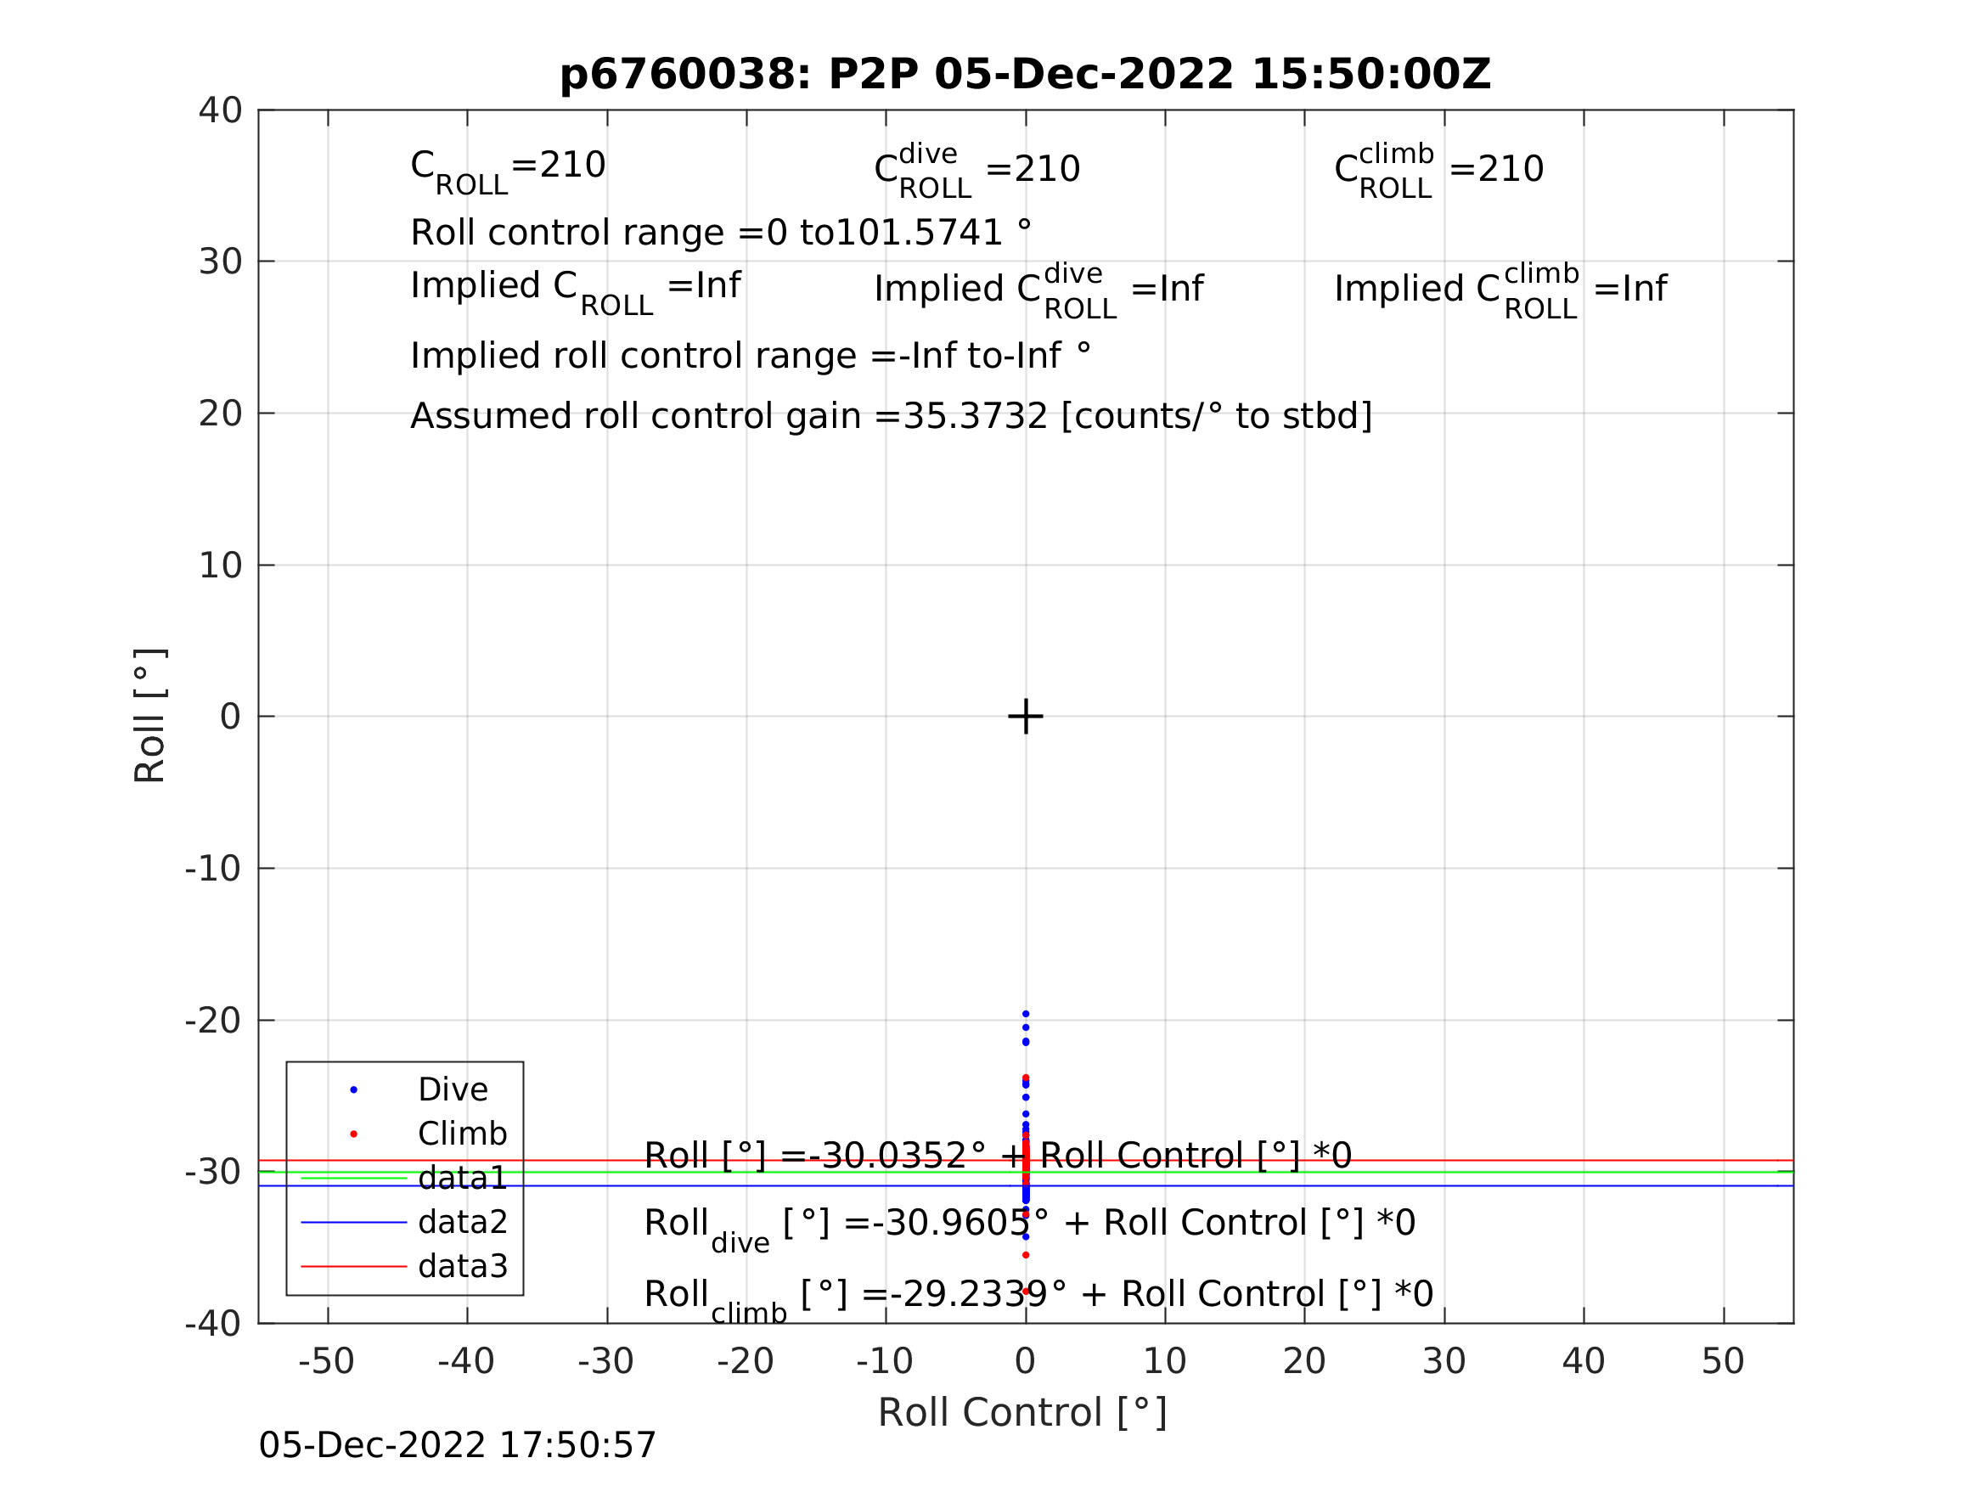Click the C ROLL climb =210 annotation
The image size is (1981, 1486).
pyautogui.click(x=1439, y=170)
